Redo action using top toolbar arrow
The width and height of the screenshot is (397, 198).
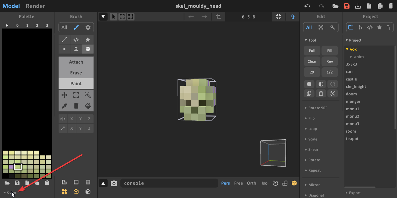pos(321,6)
